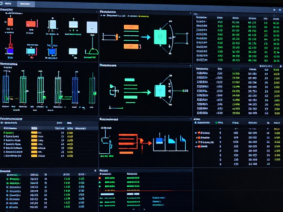
Task: Click the cyan arrow in the first flow diagram
Action: pos(145,37)
